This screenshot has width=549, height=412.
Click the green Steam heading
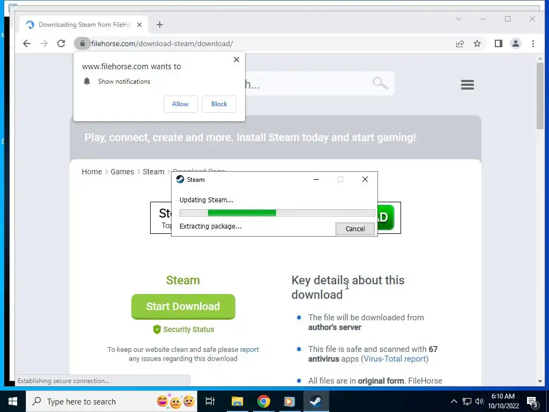click(x=183, y=280)
